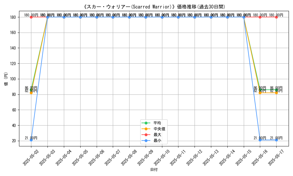
Task: Click the x-axis date label 2025-05-16
Action: [x=260, y=158]
